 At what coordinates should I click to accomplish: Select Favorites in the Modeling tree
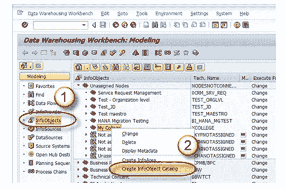[x=45, y=86]
